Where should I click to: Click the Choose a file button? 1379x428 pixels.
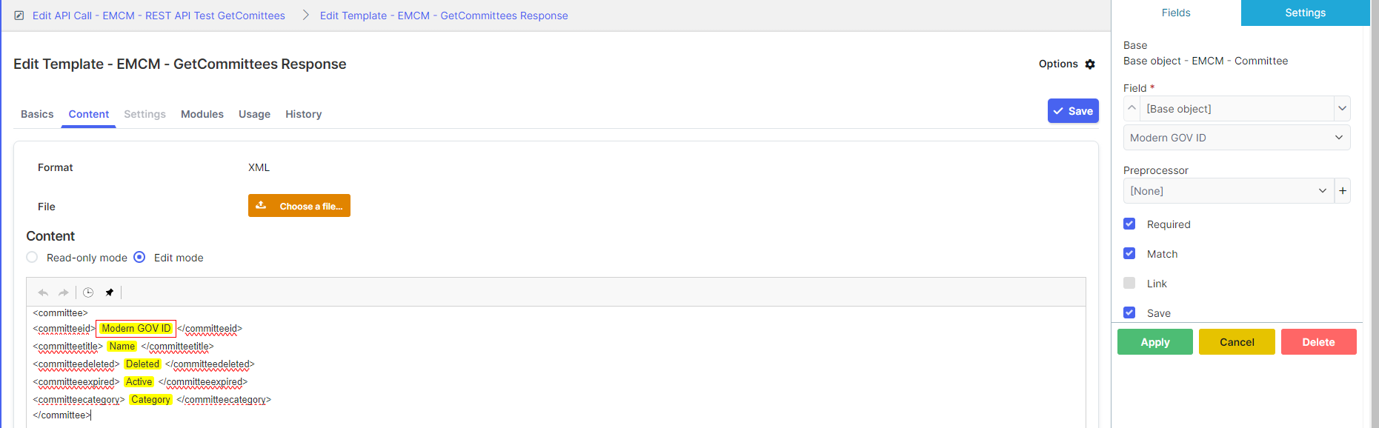pyautogui.click(x=299, y=206)
